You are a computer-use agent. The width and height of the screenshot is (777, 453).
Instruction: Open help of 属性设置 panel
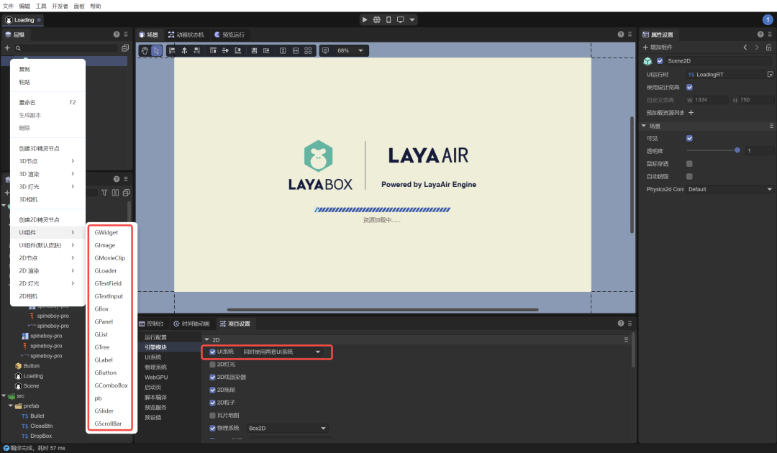tap(760, 35)
